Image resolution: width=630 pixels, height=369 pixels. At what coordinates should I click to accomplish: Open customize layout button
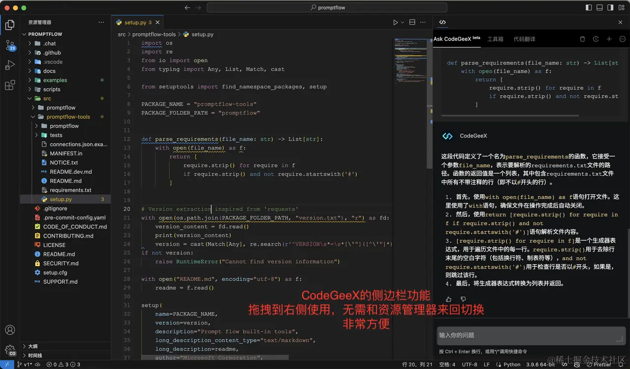(x=623, y=7)
